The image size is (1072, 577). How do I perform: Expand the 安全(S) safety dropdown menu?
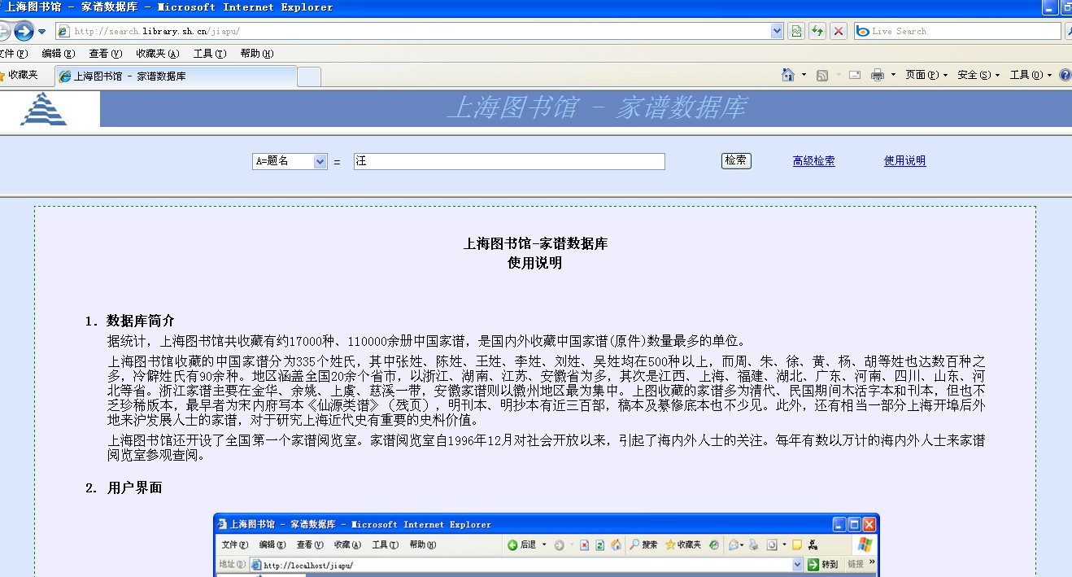978,75
